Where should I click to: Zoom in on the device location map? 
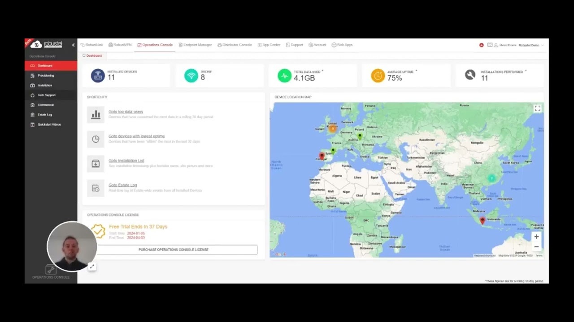(536, 237)
